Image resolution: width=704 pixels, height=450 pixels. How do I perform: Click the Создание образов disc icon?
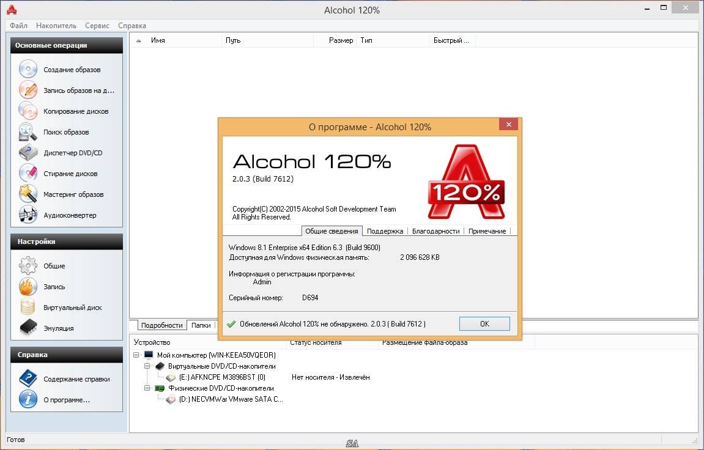point(28,70)
